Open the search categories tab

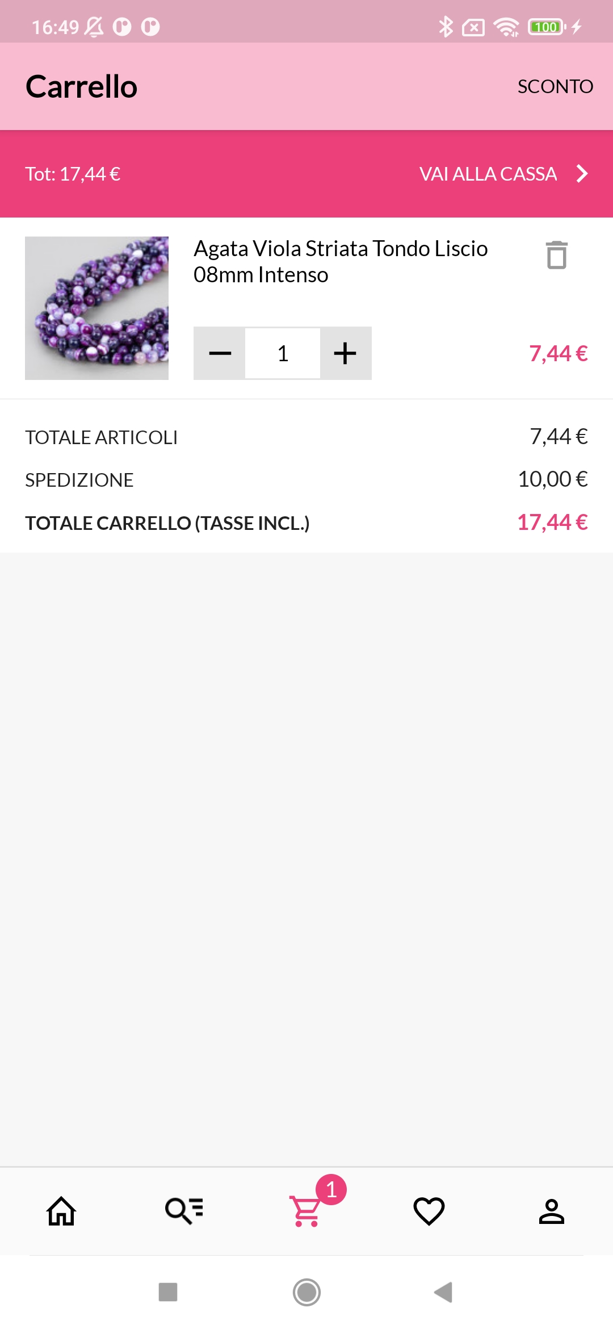tap(184, 1211)
